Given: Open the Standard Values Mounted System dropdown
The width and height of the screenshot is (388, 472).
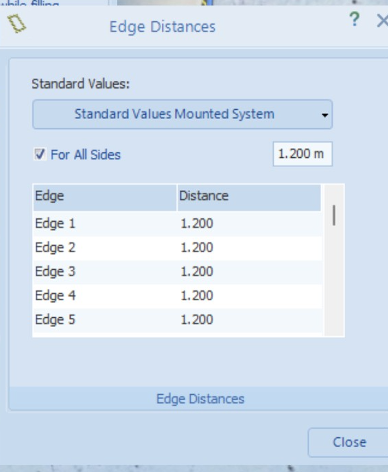Looking at the screenshot, I should coord(182,114).
